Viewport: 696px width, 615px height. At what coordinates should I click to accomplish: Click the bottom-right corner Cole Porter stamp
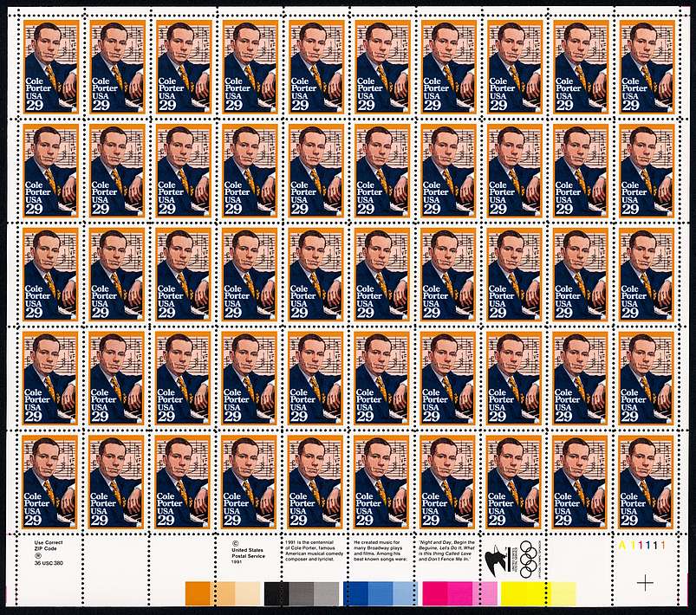pos(646,482)
